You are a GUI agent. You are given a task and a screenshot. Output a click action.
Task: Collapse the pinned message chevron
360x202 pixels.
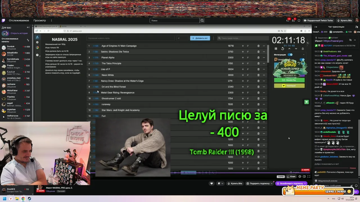click(x=355, y=40)
